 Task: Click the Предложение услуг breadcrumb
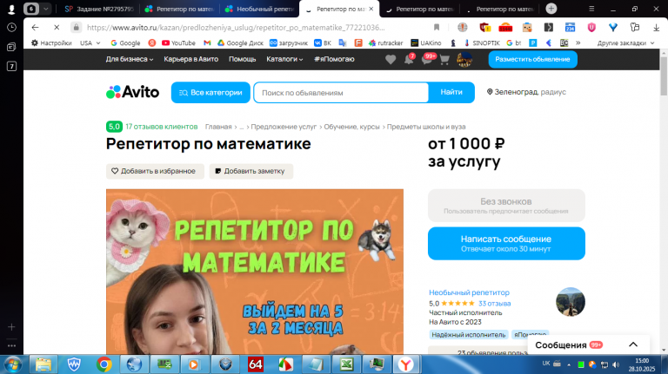pos(284,127)
